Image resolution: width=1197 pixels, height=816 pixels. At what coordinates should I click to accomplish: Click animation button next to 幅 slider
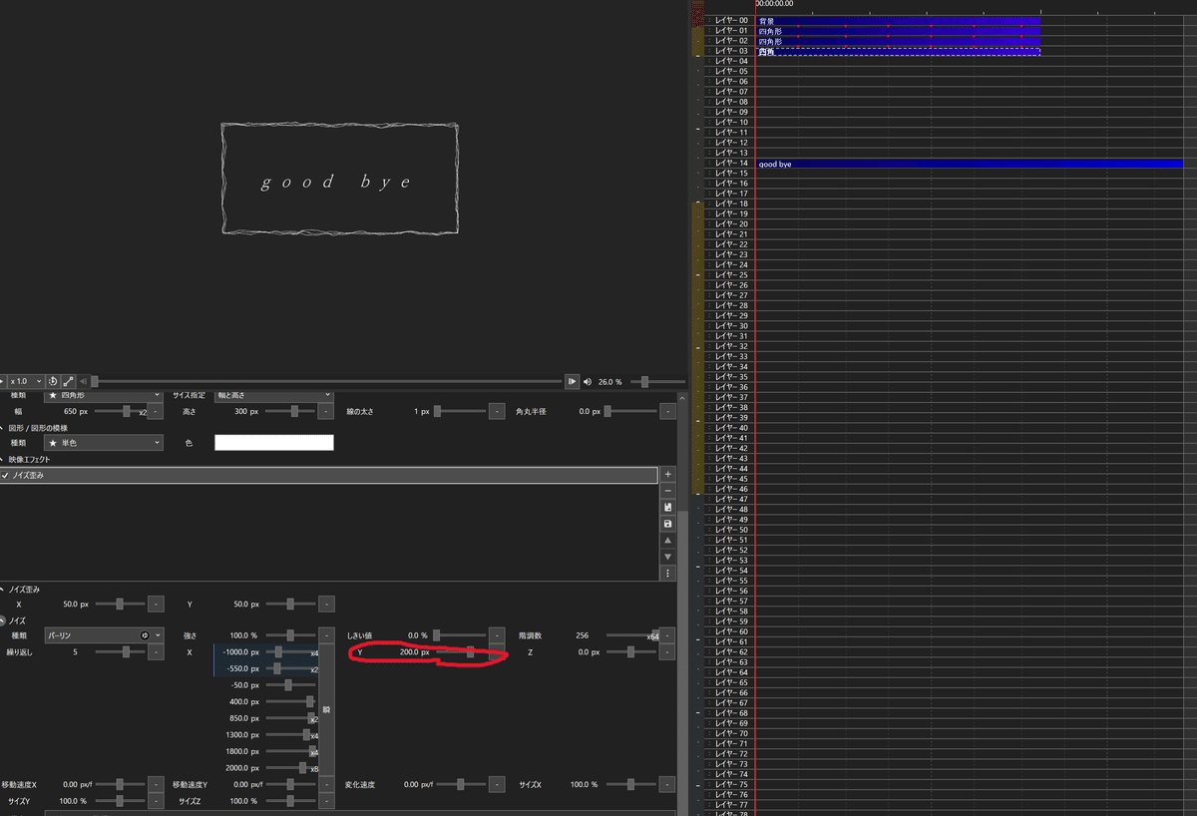tap(156, 411)
